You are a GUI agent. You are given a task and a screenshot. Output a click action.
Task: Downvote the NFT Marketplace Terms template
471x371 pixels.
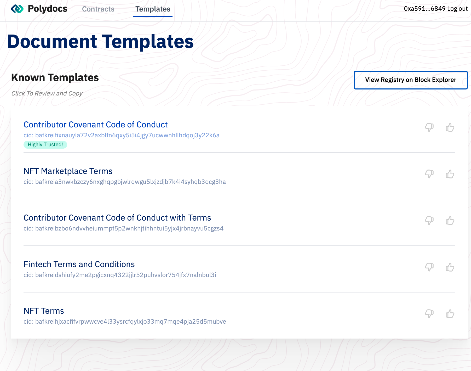pos(429,174)
